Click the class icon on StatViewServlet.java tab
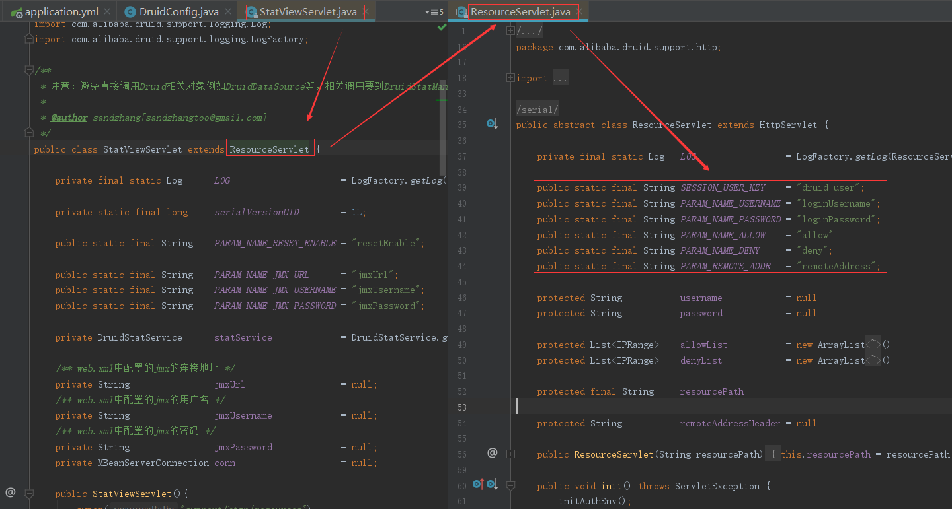 251,11
